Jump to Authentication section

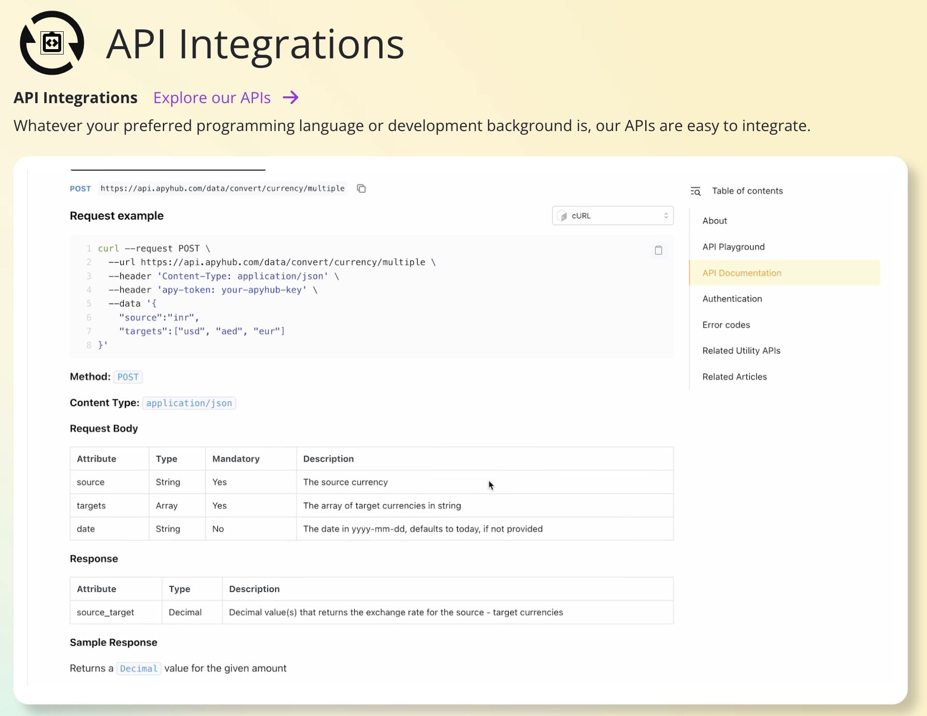point(732,299)
